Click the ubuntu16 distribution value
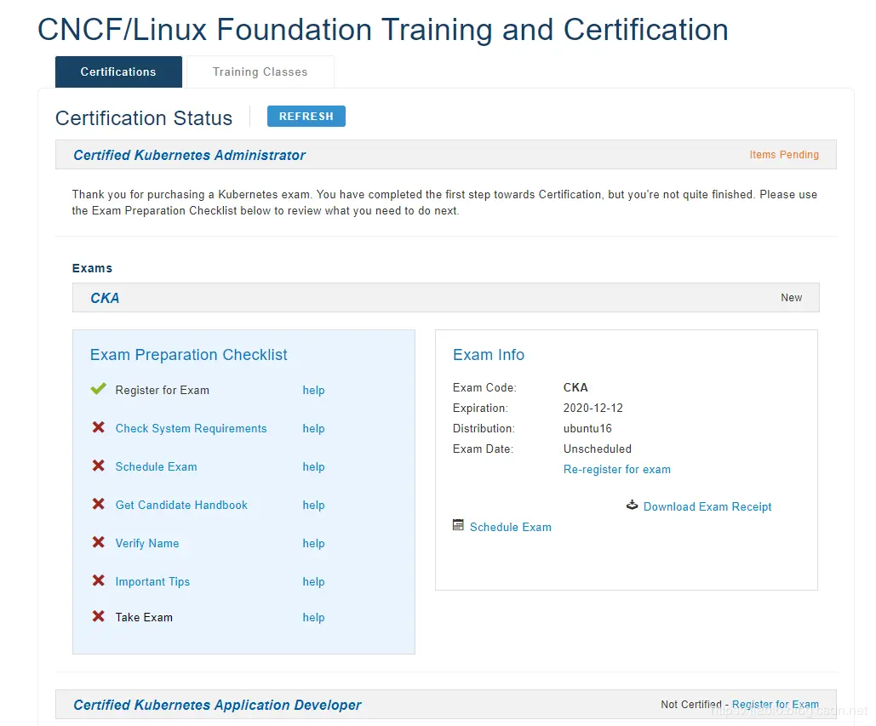This screenshot has height=726, width=876. coord(587,428)
